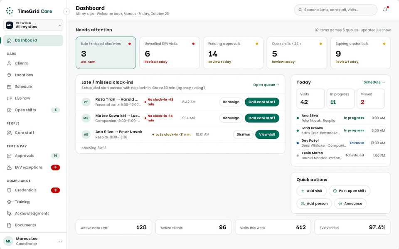Select the Unverified EVV visits card
Image resolution: width=399 pixels, height=249 pixels.
pyautogui.click(x=170, y=53)
